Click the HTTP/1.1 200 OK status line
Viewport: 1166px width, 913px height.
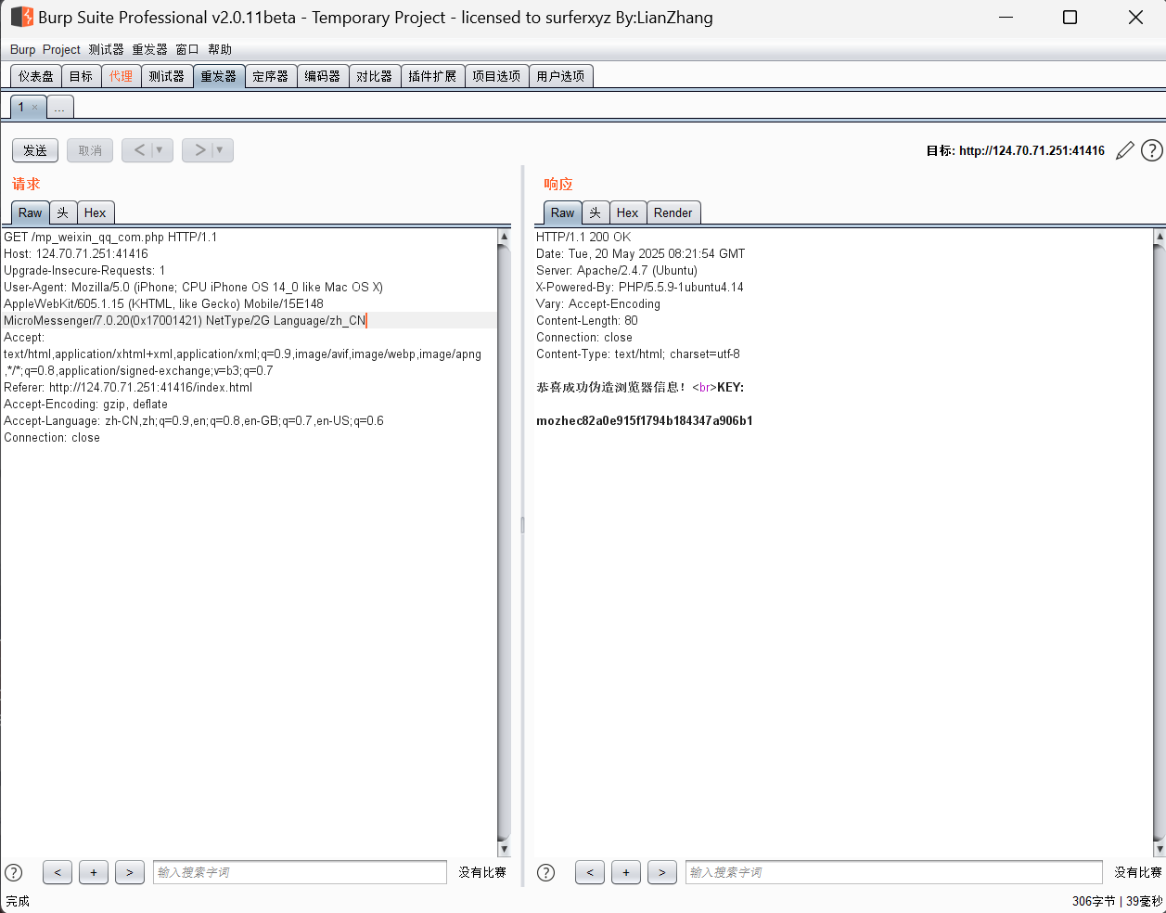pos(583,237)
